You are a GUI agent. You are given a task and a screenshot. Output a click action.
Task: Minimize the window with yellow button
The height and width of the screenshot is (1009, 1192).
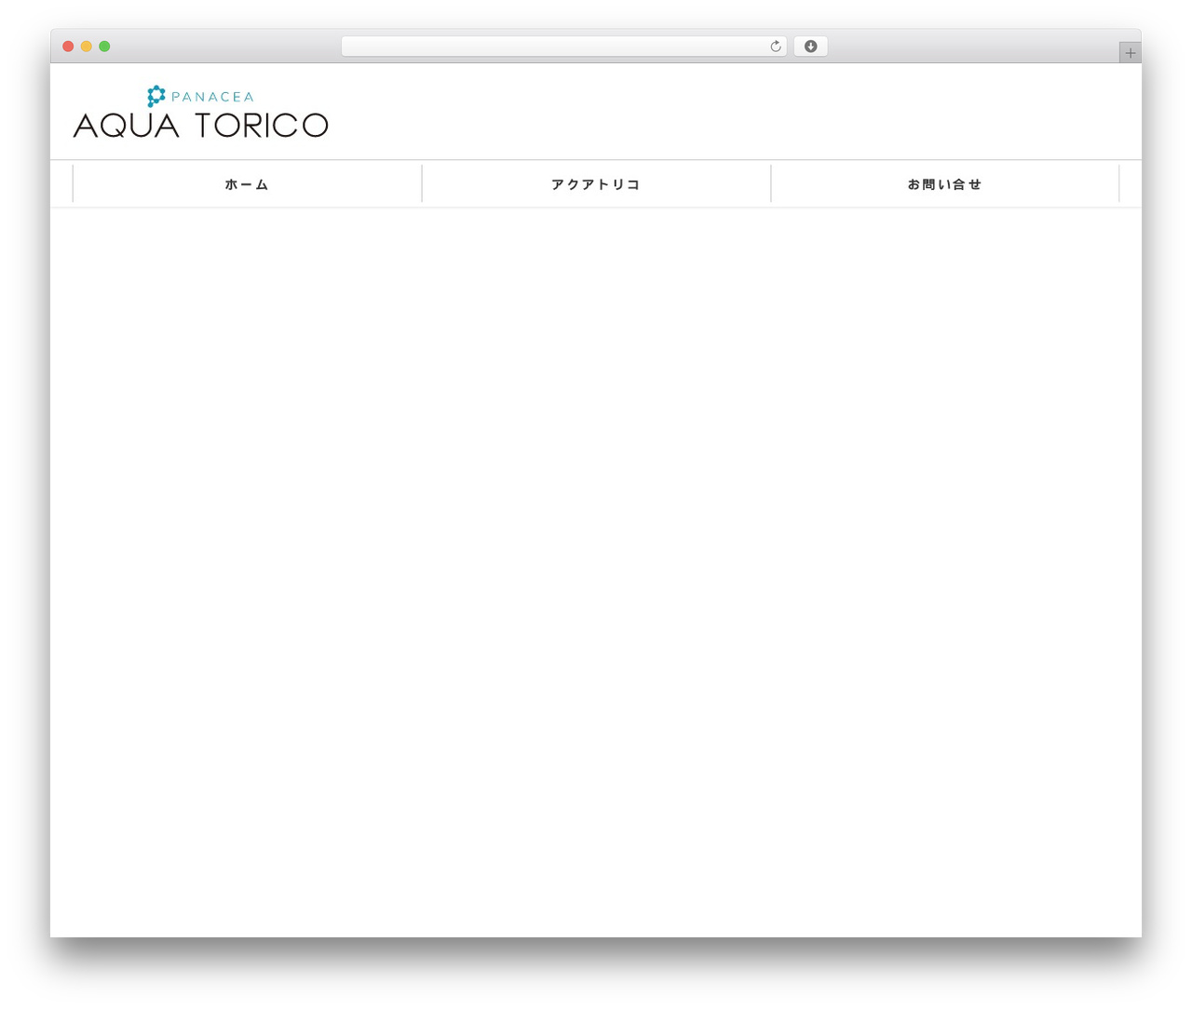point(87,47)
